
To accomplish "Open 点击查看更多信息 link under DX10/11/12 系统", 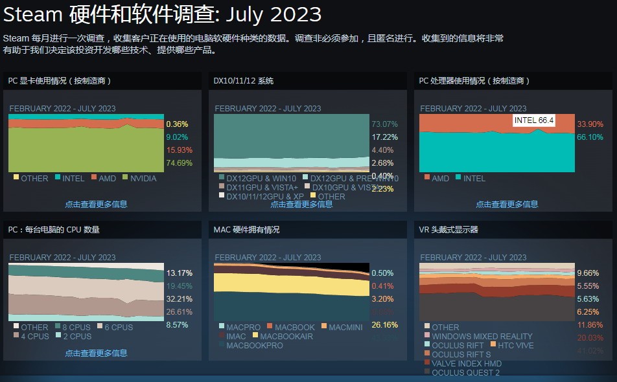I will click(x=301, y=204).
